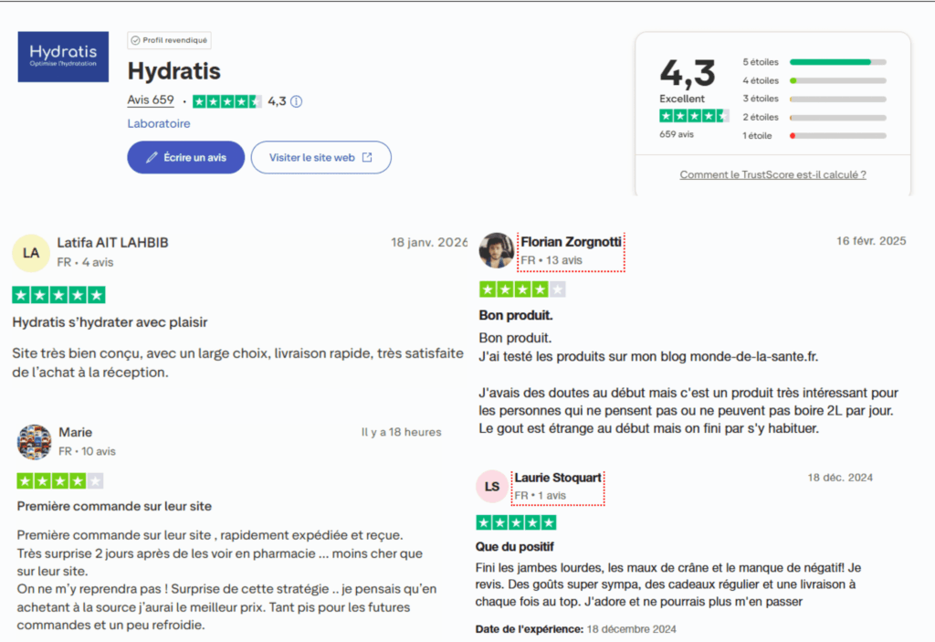
Task: Click the external link icon next to Visiter le site web
Action: pos(368,157)
